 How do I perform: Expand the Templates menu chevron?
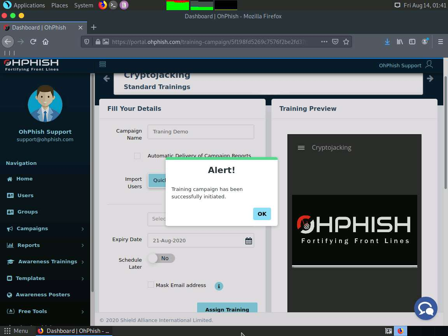[82, 278]
